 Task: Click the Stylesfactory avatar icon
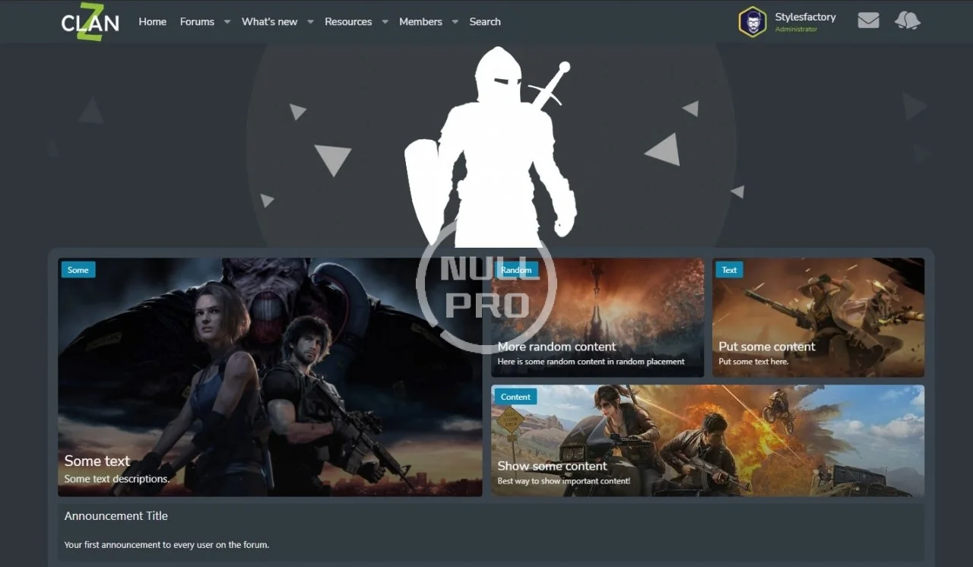(x=752, y=22)
